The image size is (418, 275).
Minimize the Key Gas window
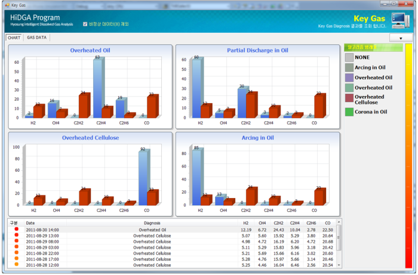coord(385,4)
